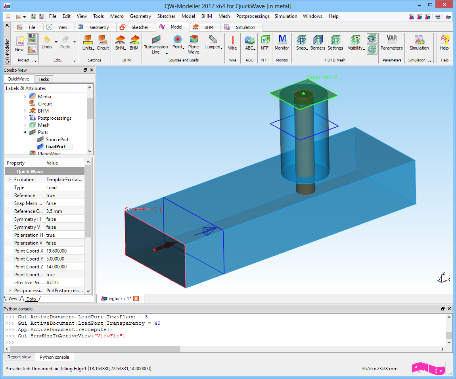
Task: Click the Help icon in ribbon
Action: pos(445,39)
